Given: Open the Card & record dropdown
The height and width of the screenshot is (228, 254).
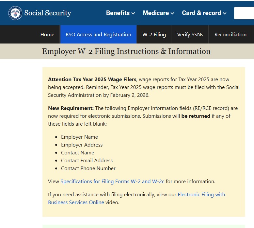Looking at the screenshot, I should pos(204,13).
